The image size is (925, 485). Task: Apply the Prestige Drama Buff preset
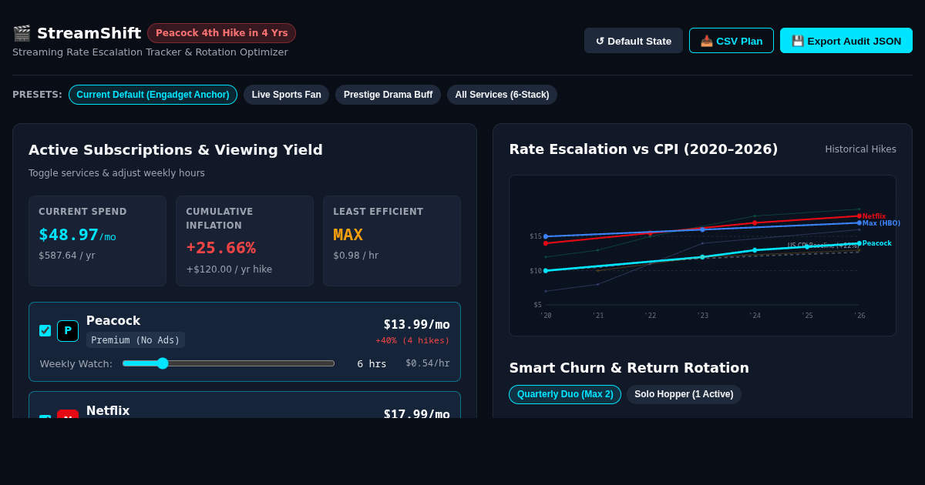(388, 95)
